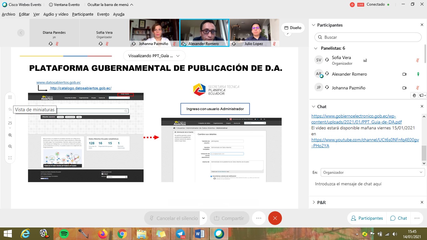Open the taskbar volume control
This screenshot has height=240, width=427.
coord(394,233)
